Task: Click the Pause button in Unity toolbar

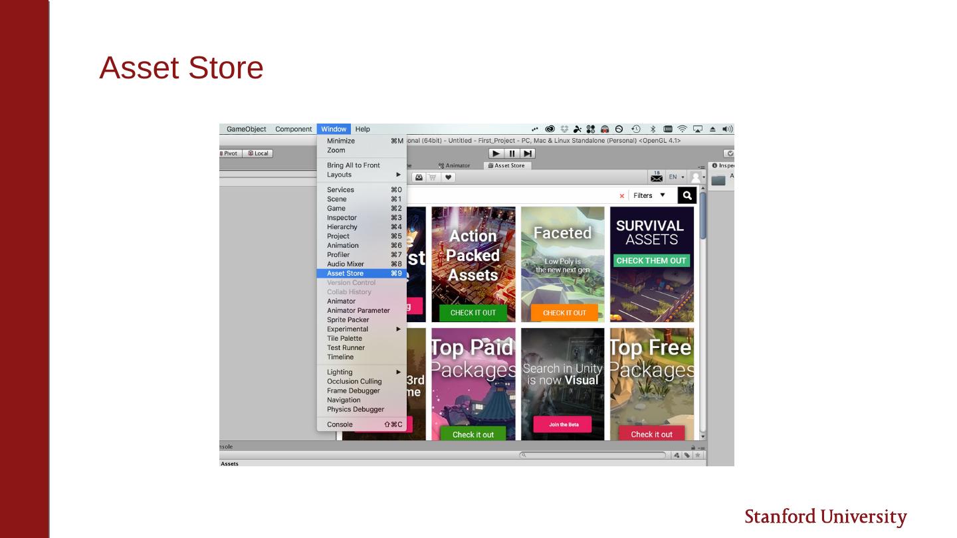Action: tap(512, 153)
